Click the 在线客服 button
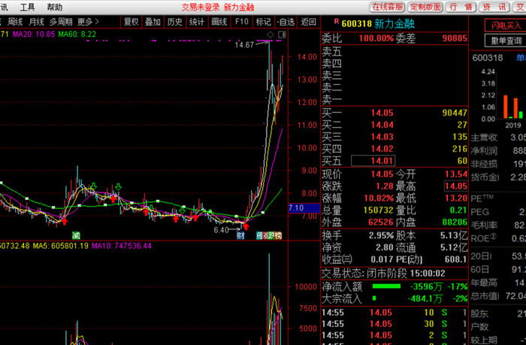 (x=388, y=7)
